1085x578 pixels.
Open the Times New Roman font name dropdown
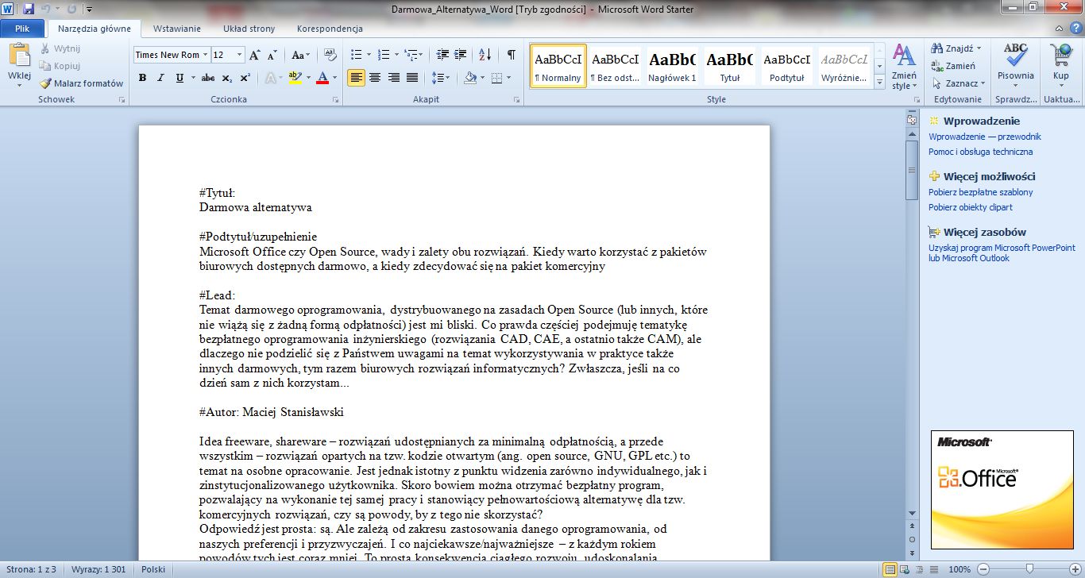(x=205, y=55)
